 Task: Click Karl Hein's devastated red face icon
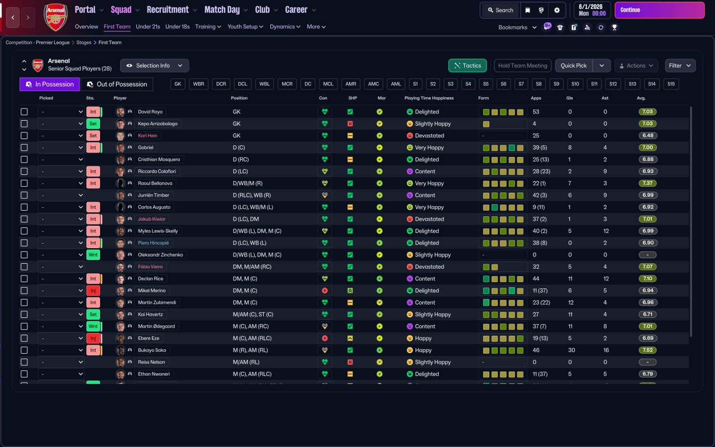(x=409, y=136)
